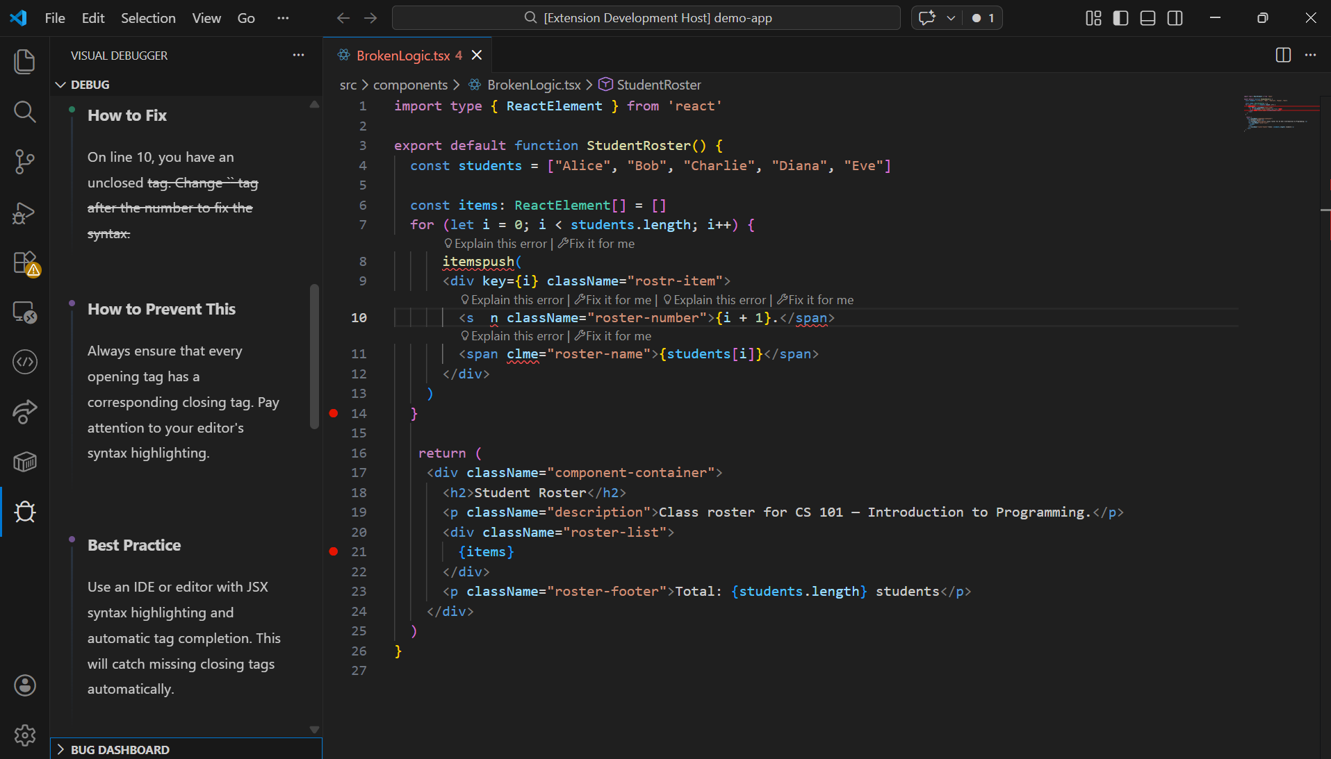This screenshot has height=759, width=1331.
Task: Open Run and Debug view
Action: 25,212
